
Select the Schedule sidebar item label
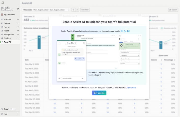[7, 20]
